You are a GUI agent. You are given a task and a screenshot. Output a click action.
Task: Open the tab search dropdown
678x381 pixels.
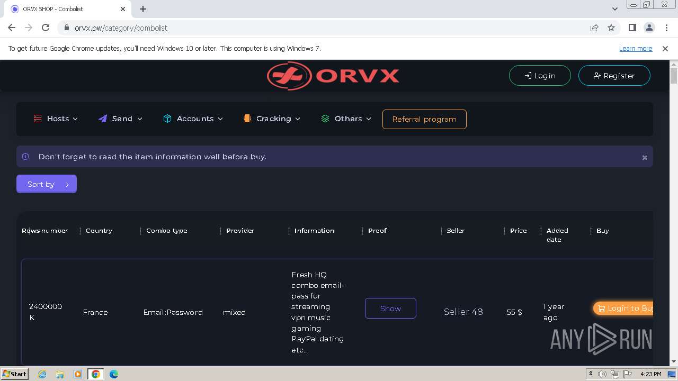tap(614, 9)
